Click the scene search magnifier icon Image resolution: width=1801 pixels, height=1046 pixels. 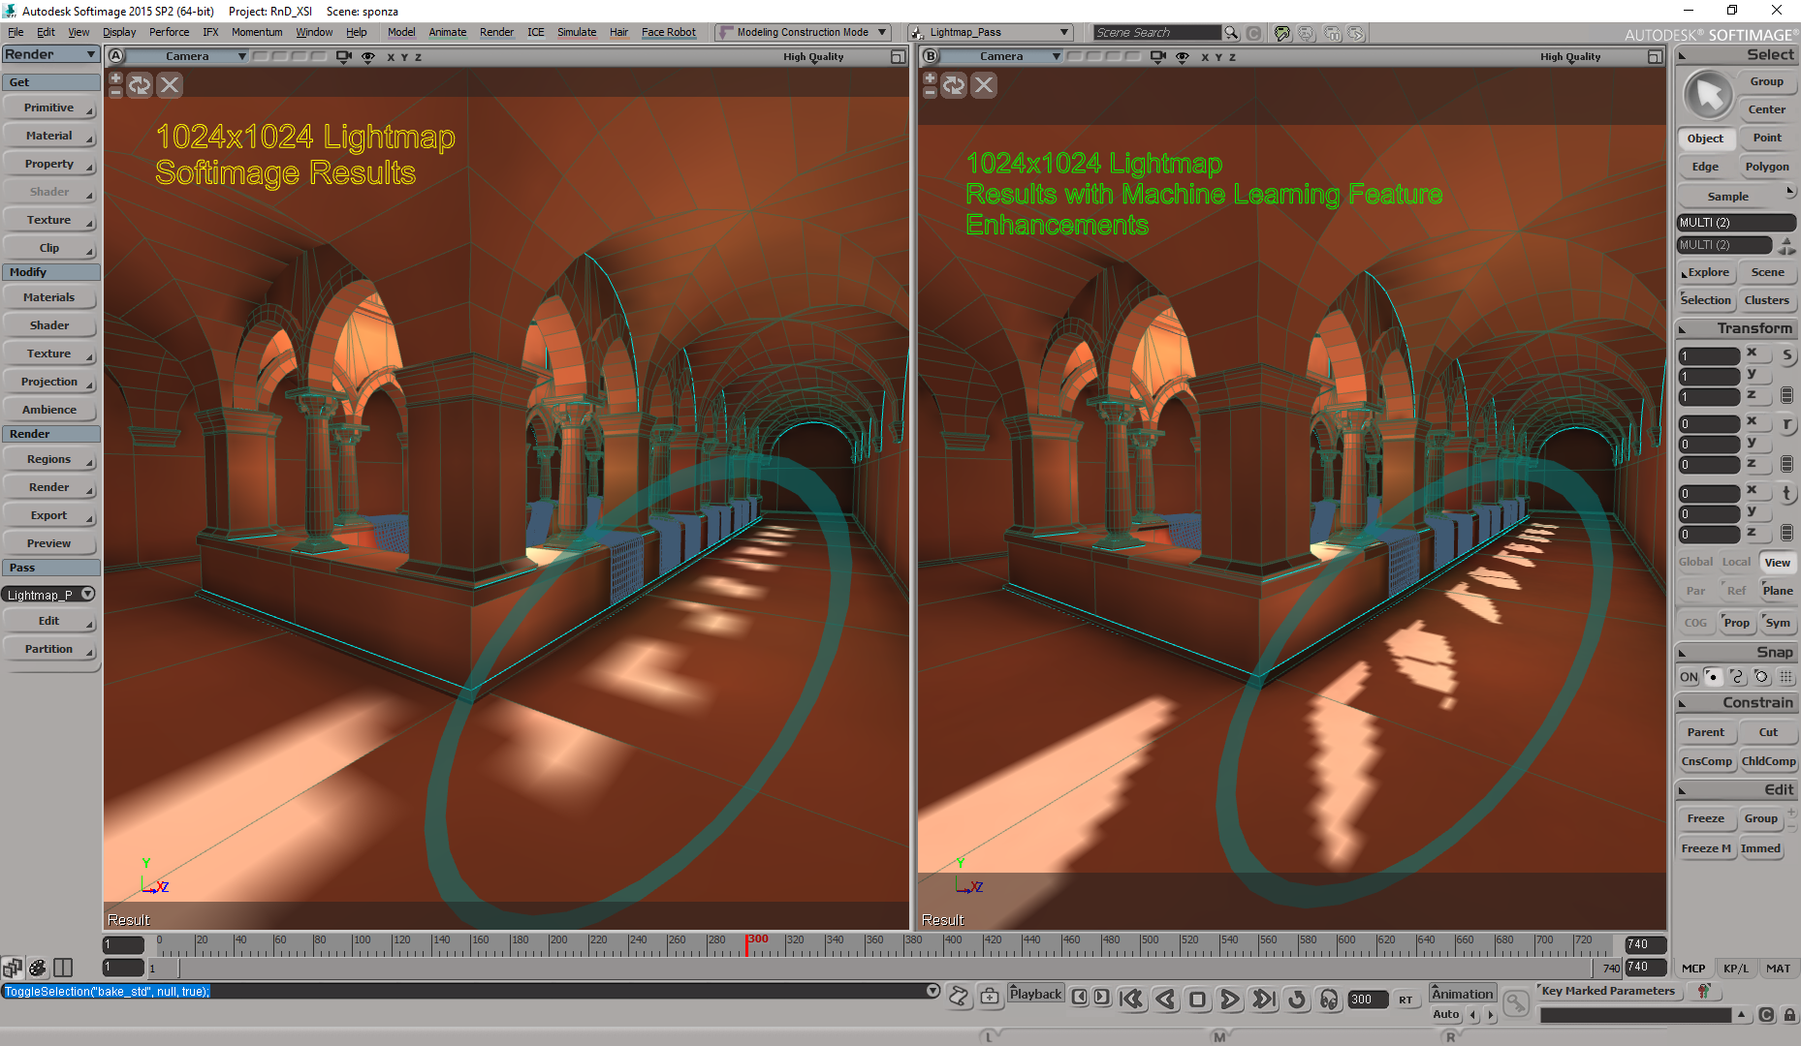(x=1231, y=32)
